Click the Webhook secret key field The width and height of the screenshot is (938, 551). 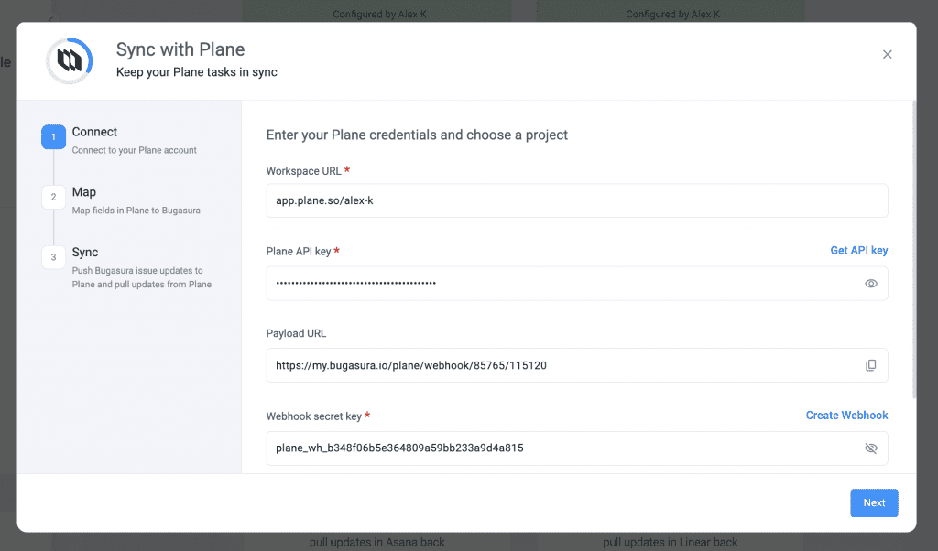click(577, 448)
